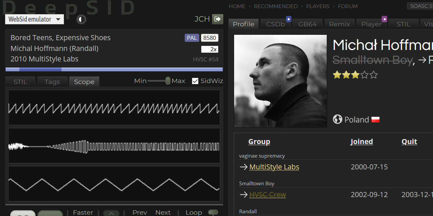Click the blue notification dot on CSDb tab
The width and height of the screenshot is (433, 216).
click(289, 19)
